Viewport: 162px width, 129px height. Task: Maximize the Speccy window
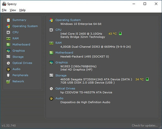click(x=145, y=4)
